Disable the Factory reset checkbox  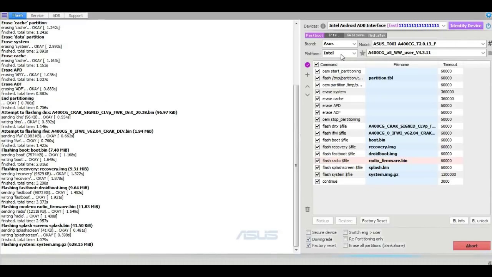click(x=308, y=245)
